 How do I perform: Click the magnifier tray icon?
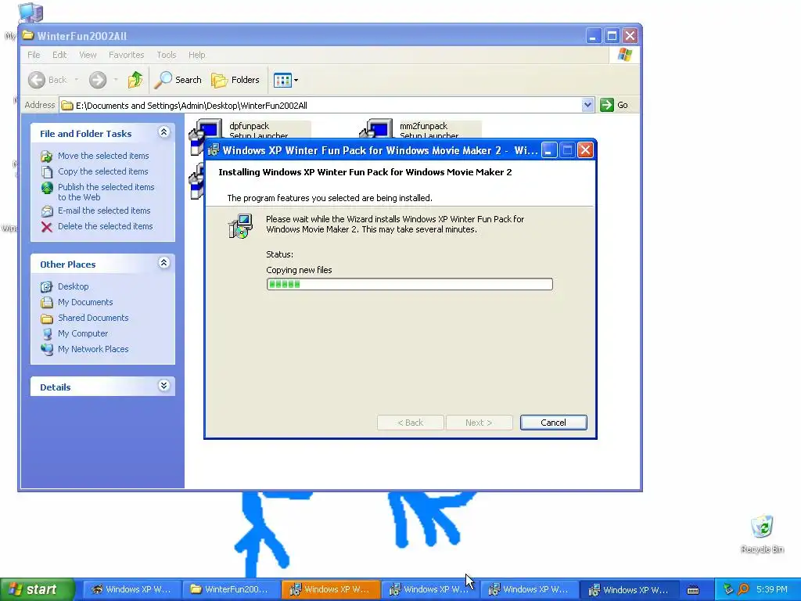pos(744,590)
